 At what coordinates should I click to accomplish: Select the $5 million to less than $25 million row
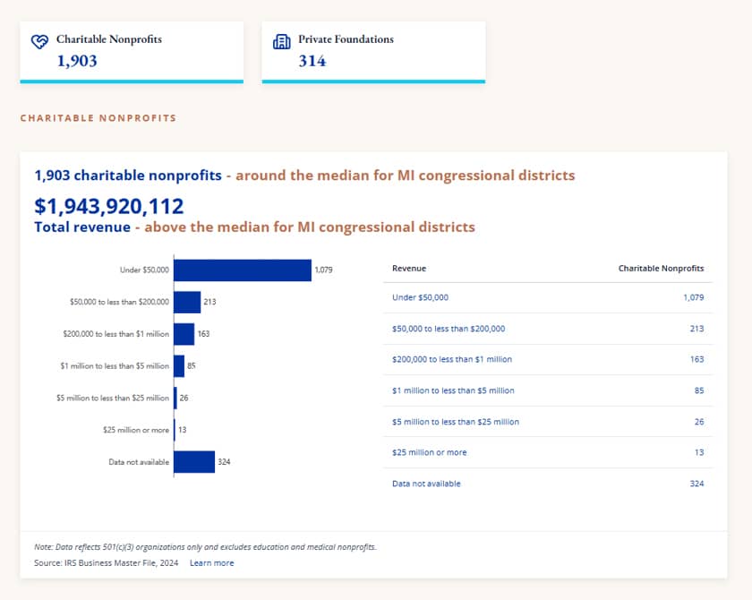click(548, 422)
